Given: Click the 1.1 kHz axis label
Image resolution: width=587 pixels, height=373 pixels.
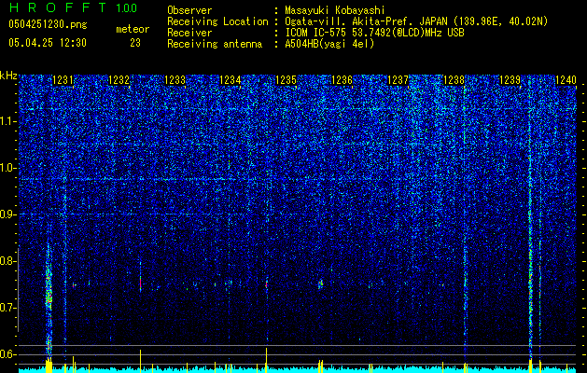Looking at the screenshot, I should [x=8, y=121].
